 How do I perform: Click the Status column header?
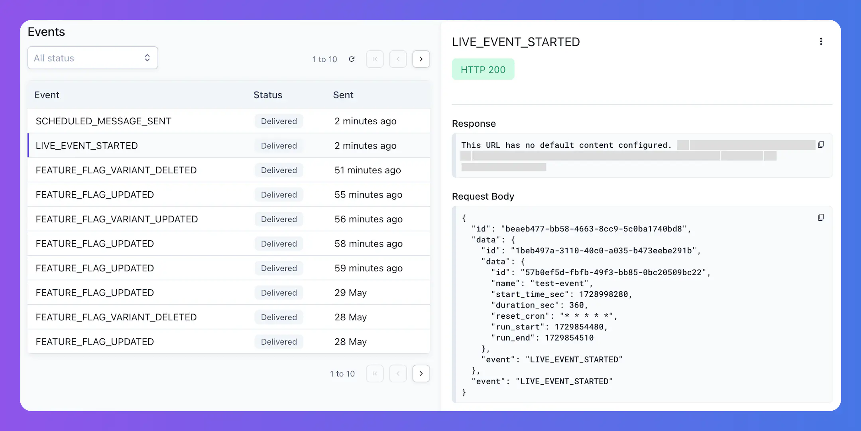point(268,94)
